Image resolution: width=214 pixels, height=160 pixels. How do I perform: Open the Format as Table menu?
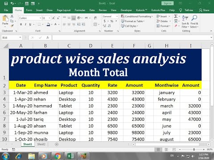pos(133,21)
